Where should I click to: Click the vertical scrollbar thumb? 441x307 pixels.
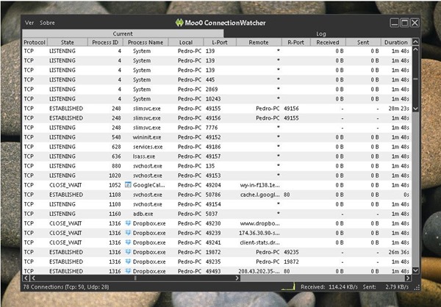tap(415, 79)
